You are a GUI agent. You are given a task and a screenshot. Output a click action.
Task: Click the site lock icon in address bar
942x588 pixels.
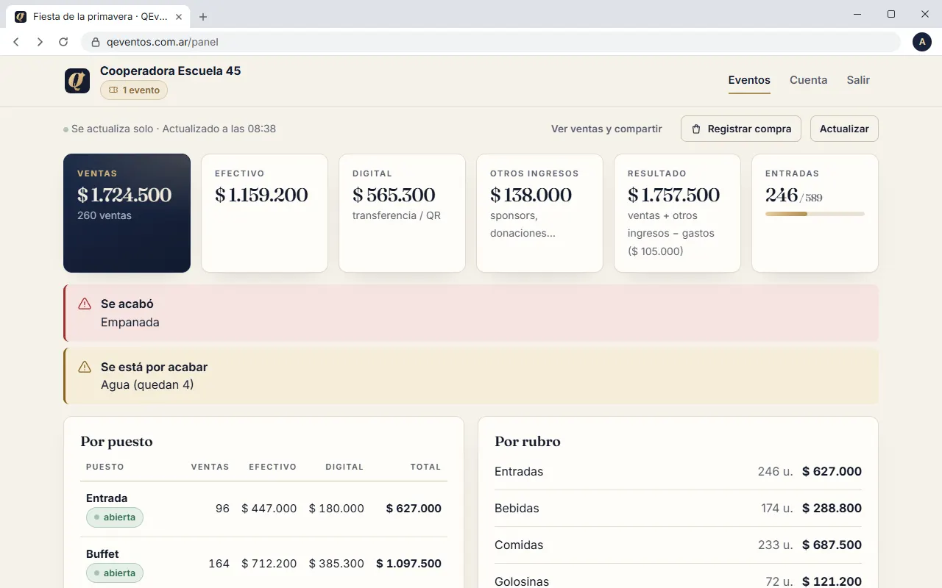pyautogui.click(x=95, y=42)
